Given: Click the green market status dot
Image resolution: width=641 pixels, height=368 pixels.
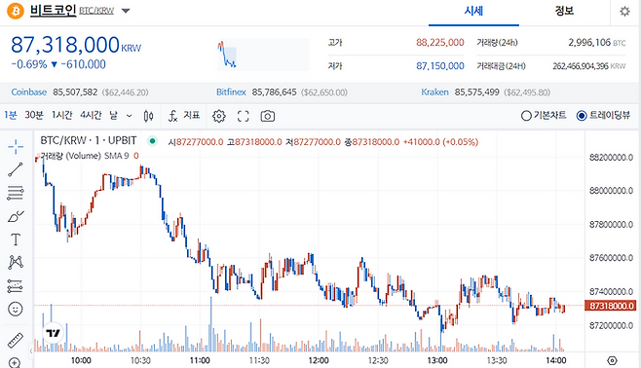Looking at the screenshot, I should (x=153, y=141).
